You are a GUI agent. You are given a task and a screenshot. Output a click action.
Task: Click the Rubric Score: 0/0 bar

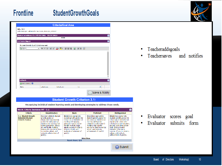(x=74, y=141)
